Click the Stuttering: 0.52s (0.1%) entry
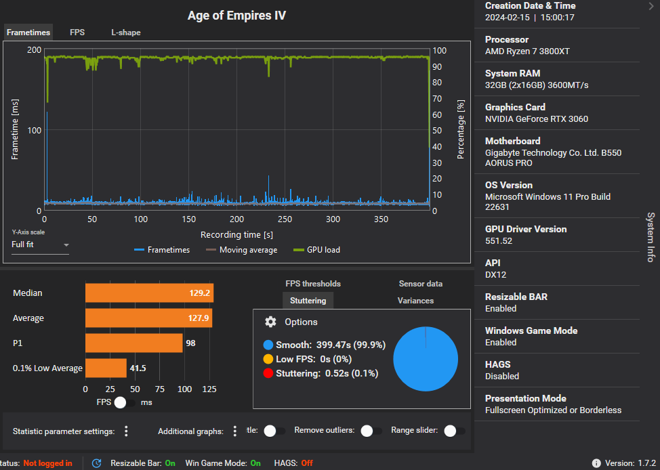Viewport: 660px width, 470px height. [x=327, y=373]
